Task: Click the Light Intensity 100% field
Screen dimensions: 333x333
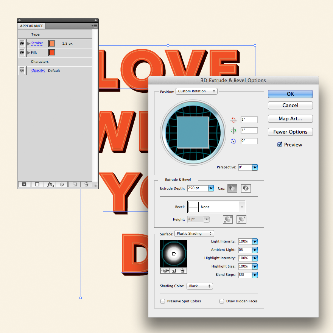Action: point(245,241)
